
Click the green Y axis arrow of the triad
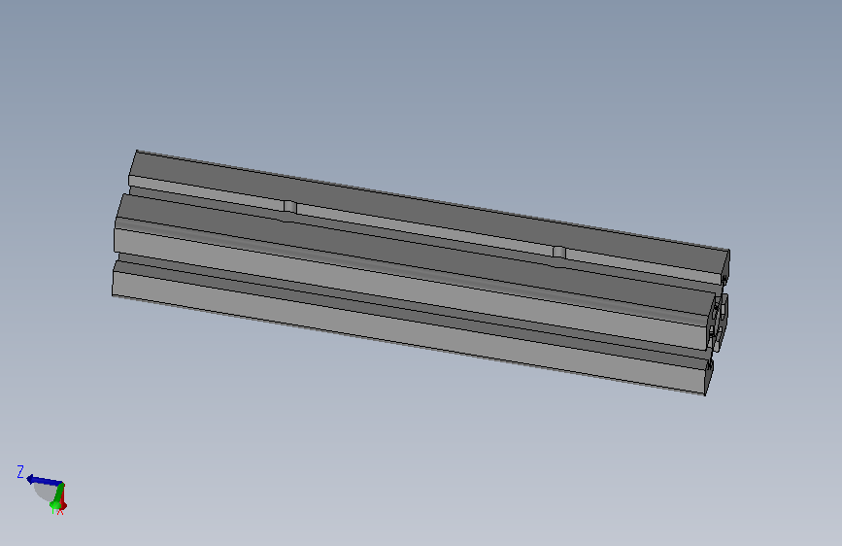[57, 496]
